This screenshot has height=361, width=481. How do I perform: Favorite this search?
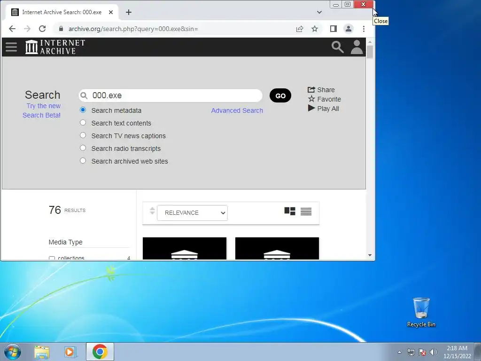pos(324,99)
